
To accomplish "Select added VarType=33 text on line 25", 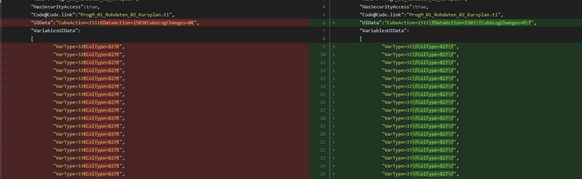I will click(398, 174).
